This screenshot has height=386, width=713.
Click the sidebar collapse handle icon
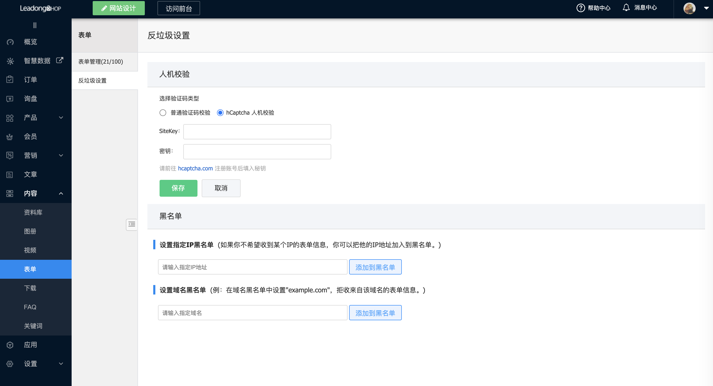[x=35, y=25]
